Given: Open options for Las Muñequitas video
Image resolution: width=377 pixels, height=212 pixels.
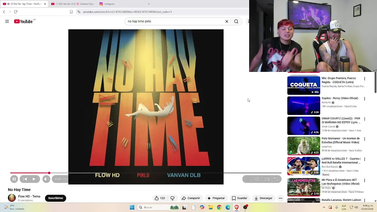Looking at the screenshot, I should tap(365, 180).
